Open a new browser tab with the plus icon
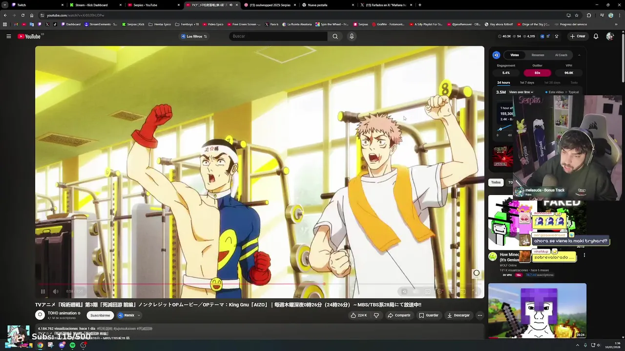The width and height of the screenshot is (625, 351). (x=420, y=5)
